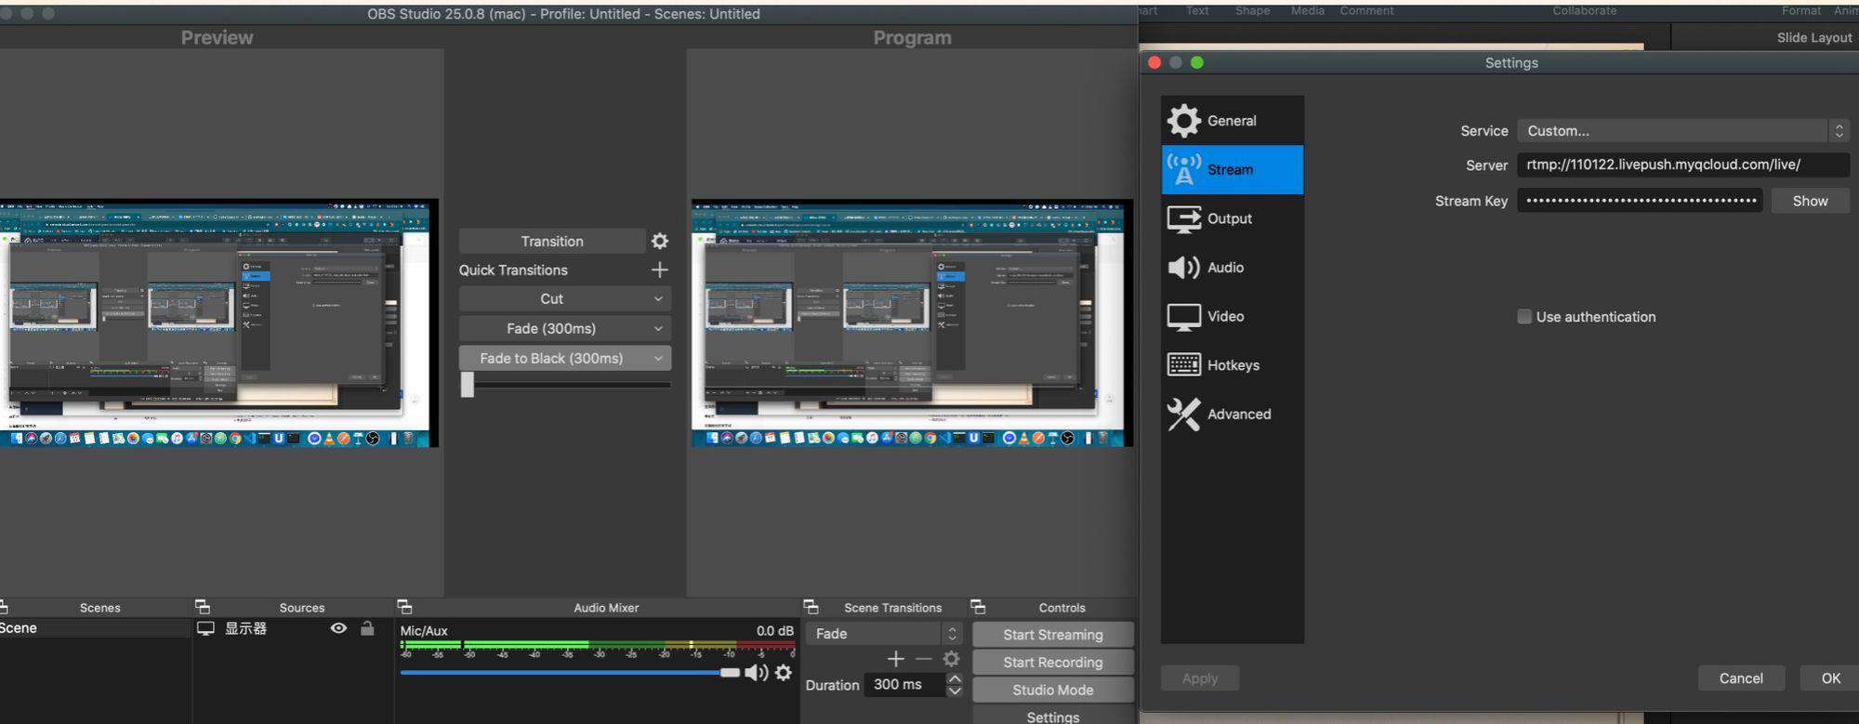Open the Service dropdown showing Custom
The height and width of the screenshot is (724, 1859).
click(1683, 131)
